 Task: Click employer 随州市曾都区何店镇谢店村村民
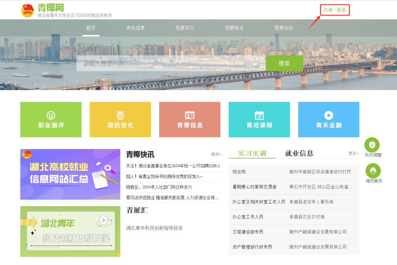[x=322, y=172]
